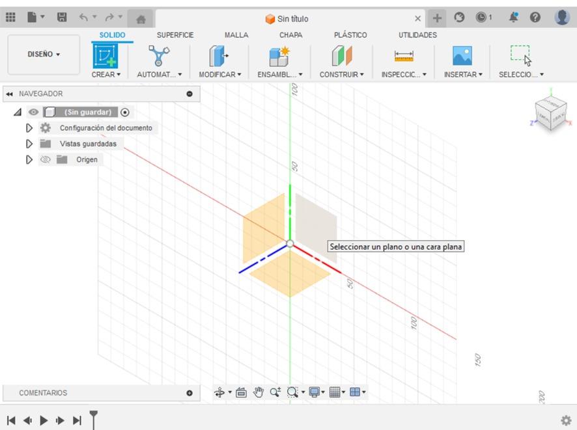Expand the Origen folder
The height and width of the screenshot is (430, 577).
29,159
